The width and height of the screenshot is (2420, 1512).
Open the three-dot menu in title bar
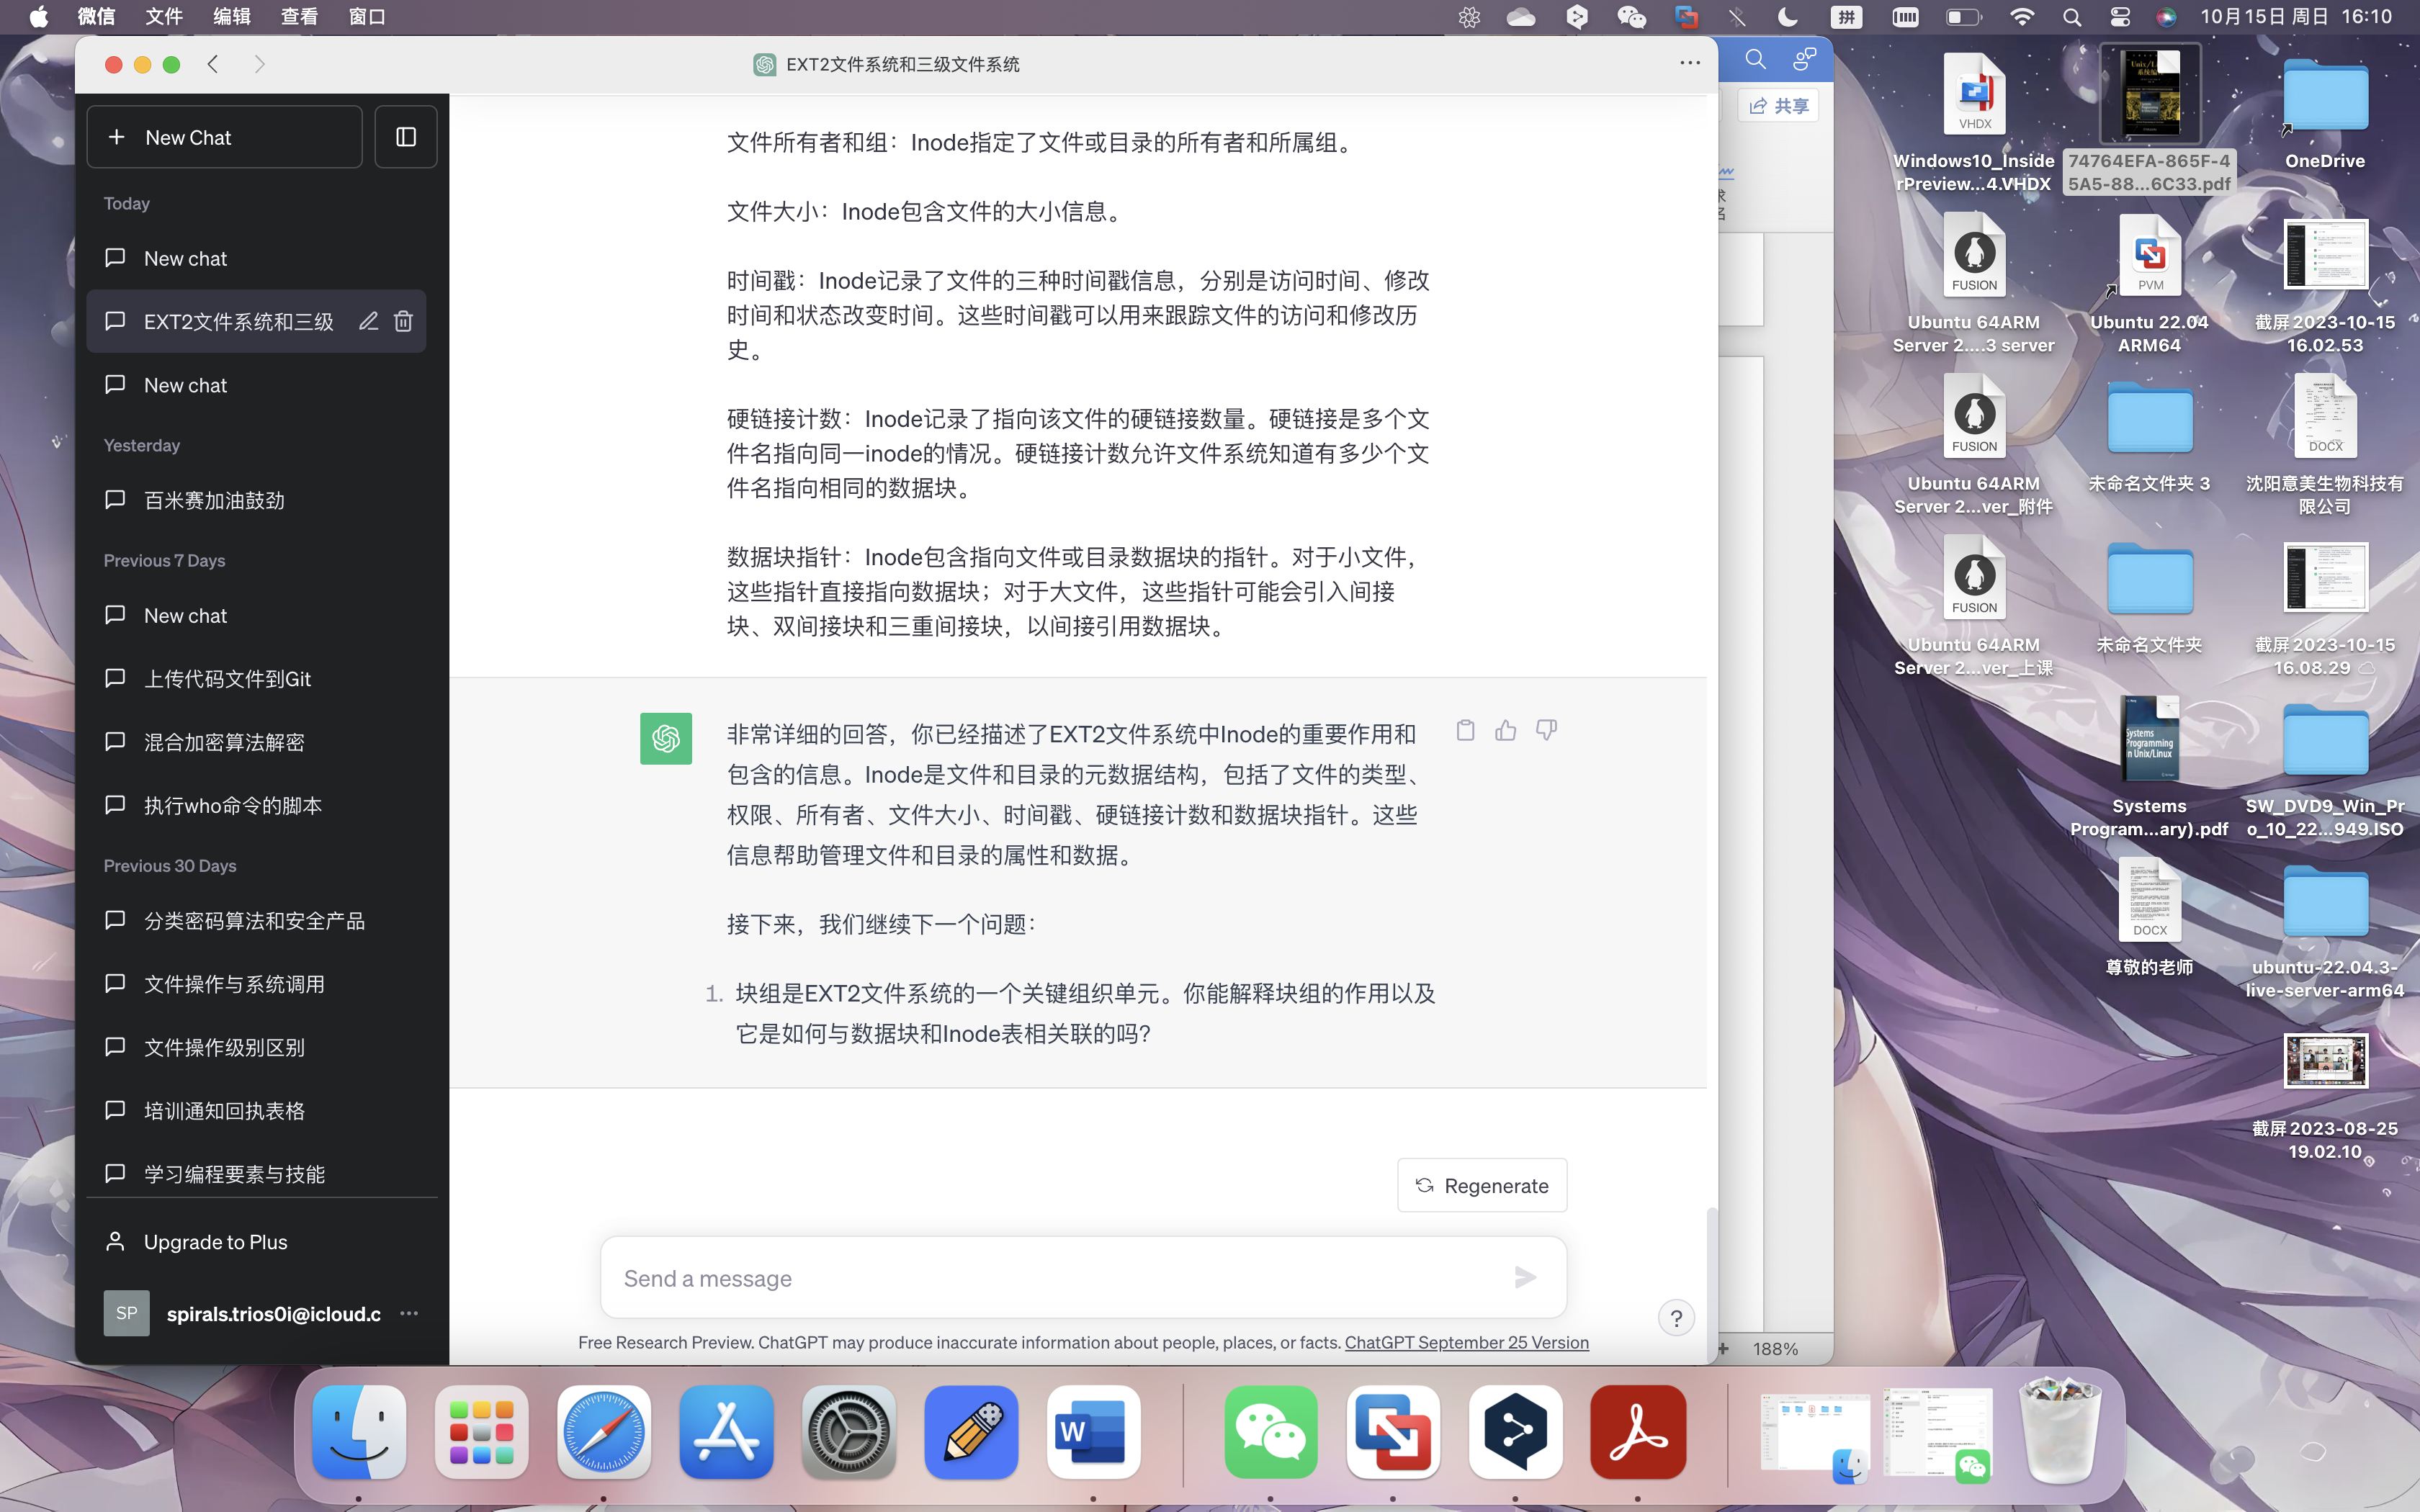pos(1689,63)
